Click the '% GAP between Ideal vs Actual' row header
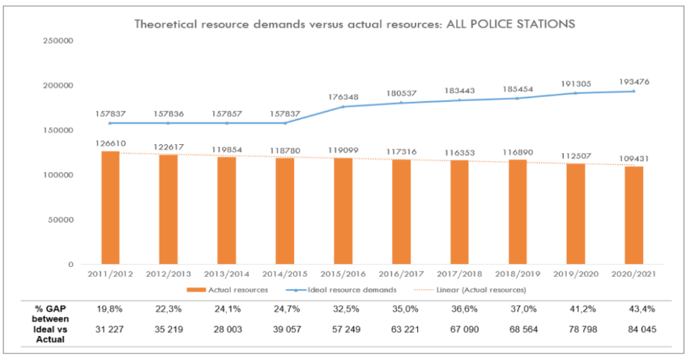Image resolution: width=695 pixels, height=361 pixels. pos(50,325)
